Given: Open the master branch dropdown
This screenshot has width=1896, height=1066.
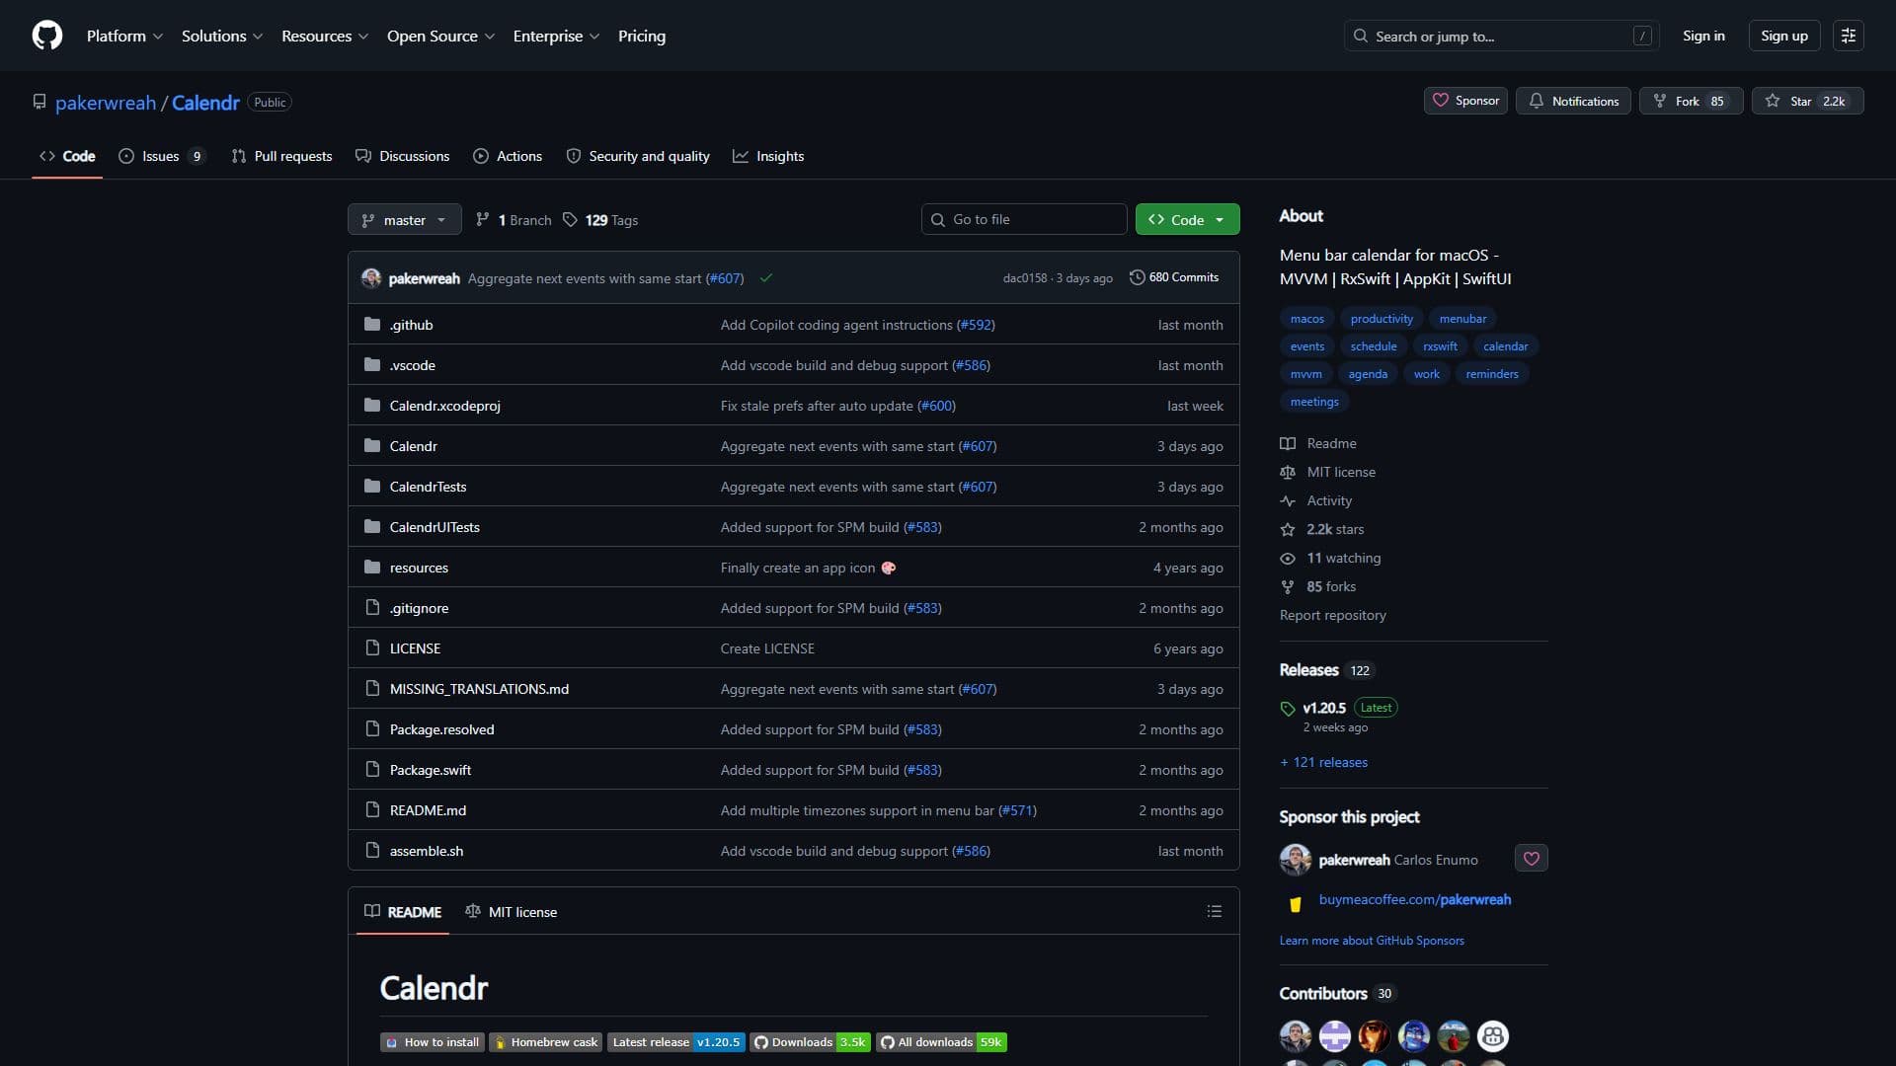Looking at the screenshot, I should click(x=405, y=219).
